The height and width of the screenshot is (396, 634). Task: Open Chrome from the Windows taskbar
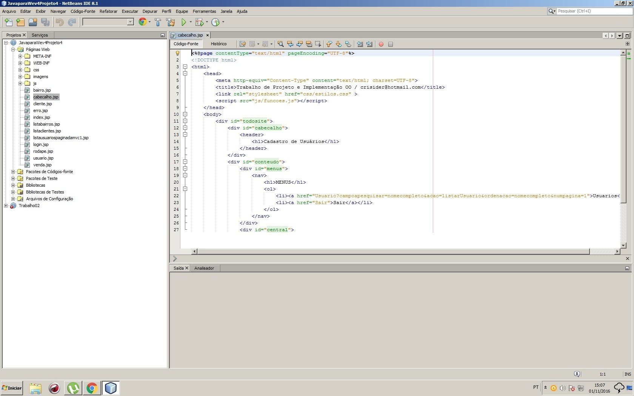[92, 388]
